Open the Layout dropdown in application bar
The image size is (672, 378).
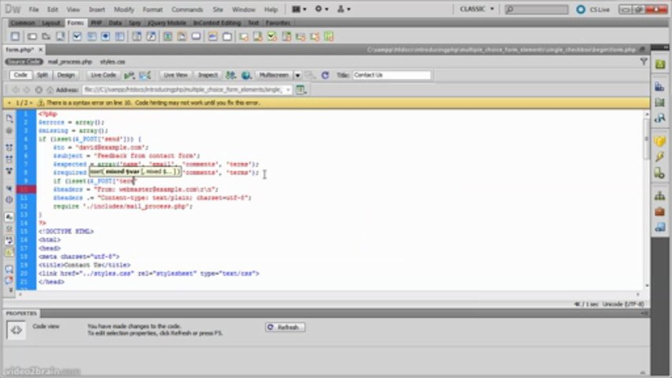coord(299,9)
